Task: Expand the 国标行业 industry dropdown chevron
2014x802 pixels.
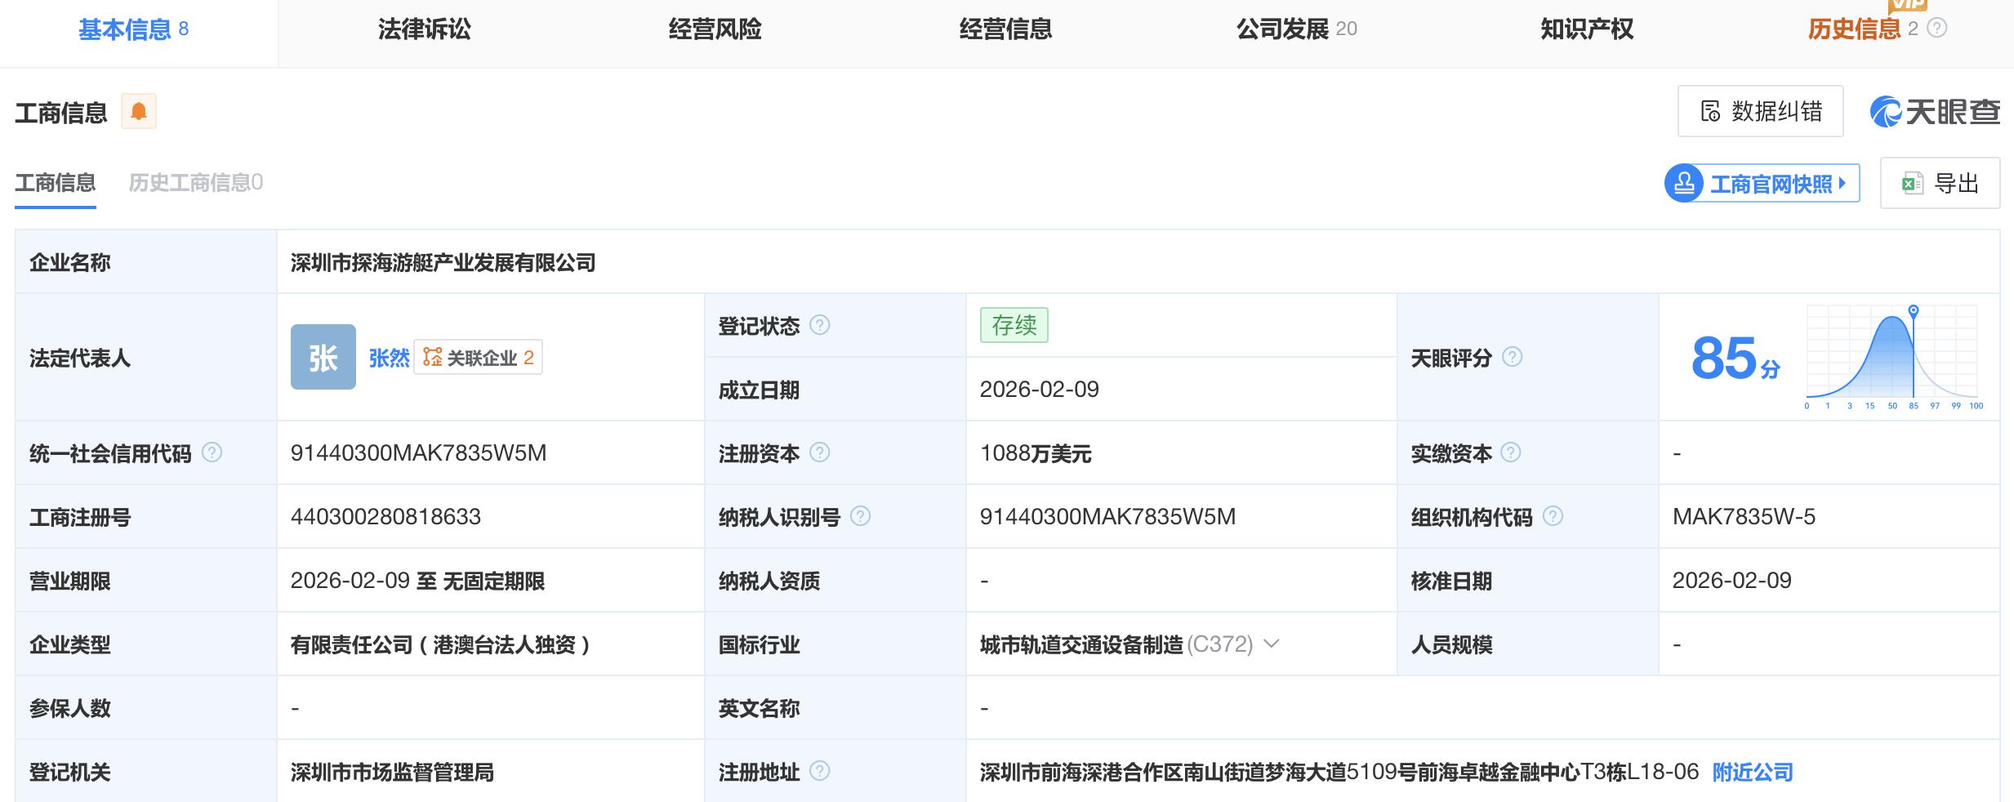Action: click(1272, 644)
